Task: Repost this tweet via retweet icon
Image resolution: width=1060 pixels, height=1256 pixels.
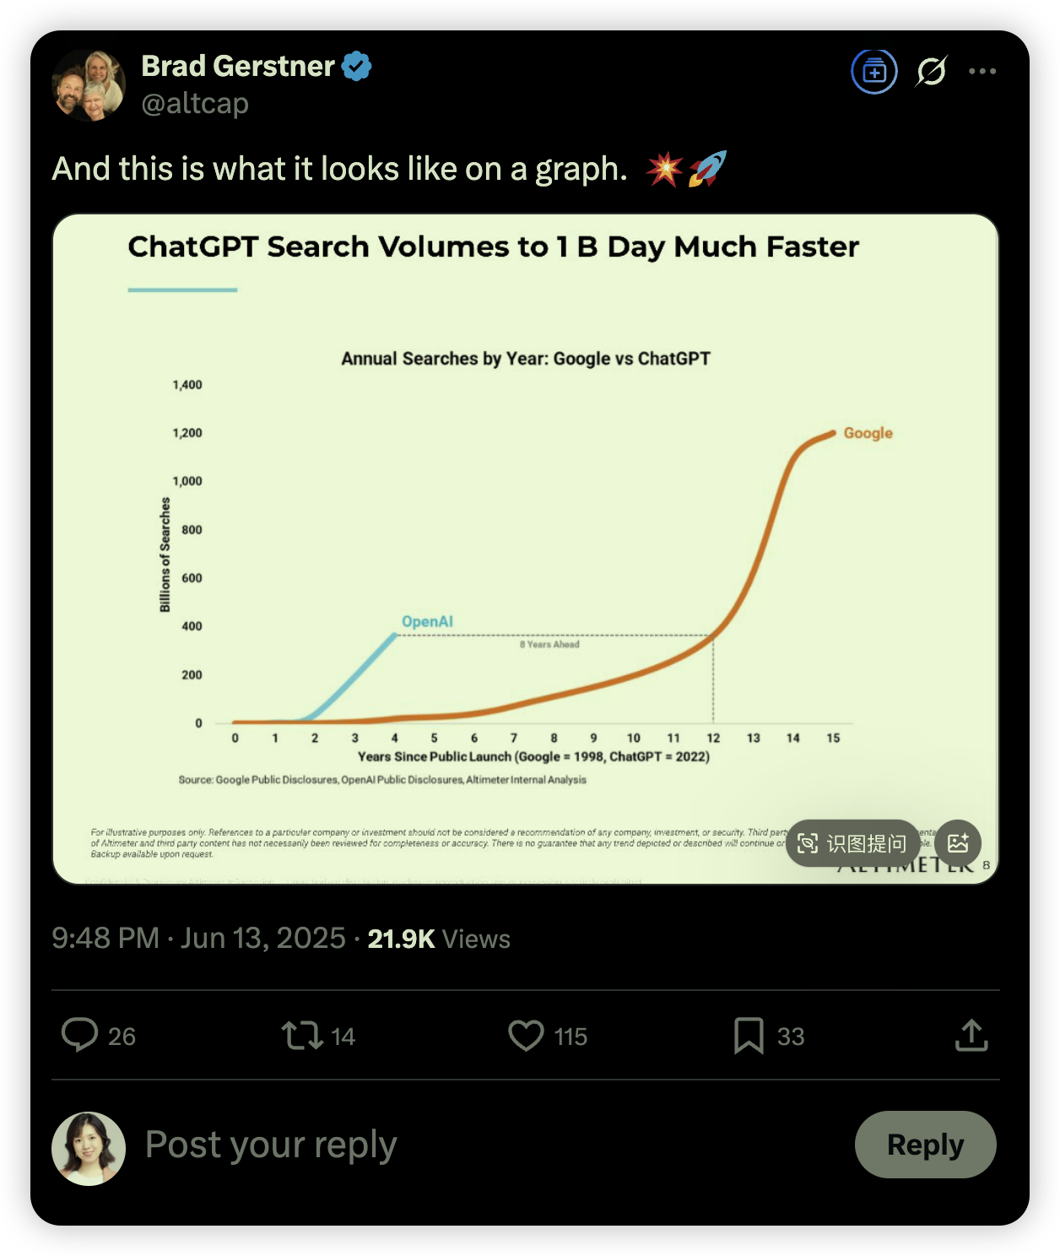Action: (302, 1035)
